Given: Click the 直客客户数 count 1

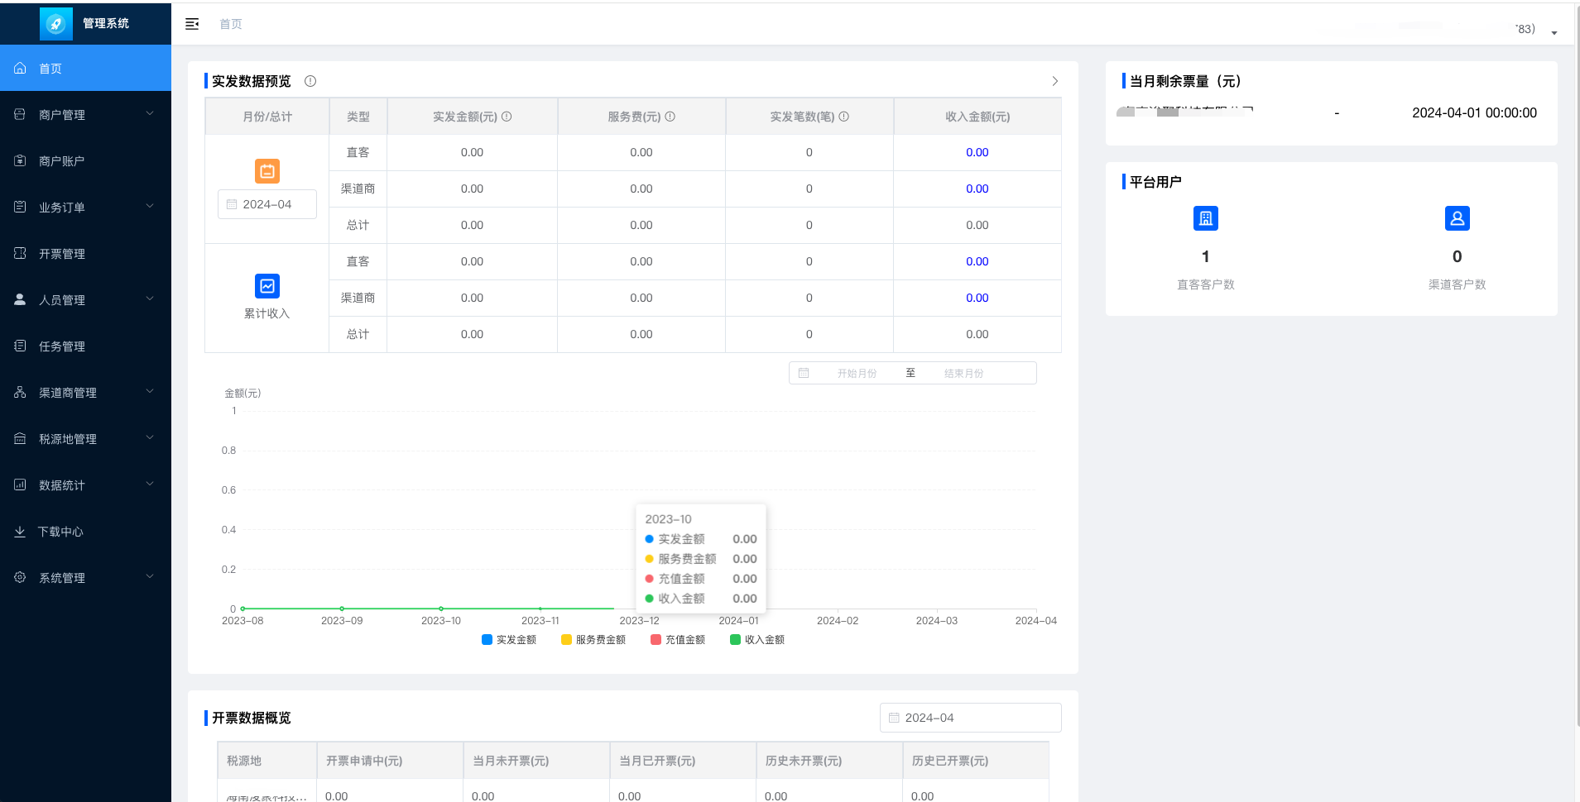Looking at the screenshot, I should tap(1206, 256).
